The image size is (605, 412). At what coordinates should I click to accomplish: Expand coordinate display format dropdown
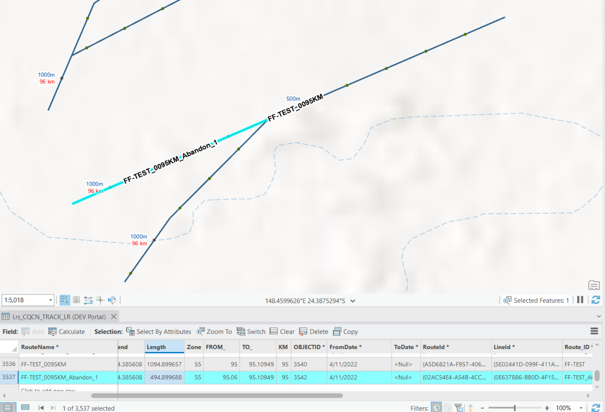point(353,301)
